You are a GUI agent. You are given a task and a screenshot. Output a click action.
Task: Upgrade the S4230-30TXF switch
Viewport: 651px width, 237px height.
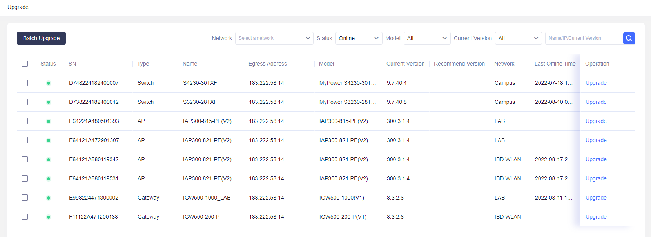596,83
